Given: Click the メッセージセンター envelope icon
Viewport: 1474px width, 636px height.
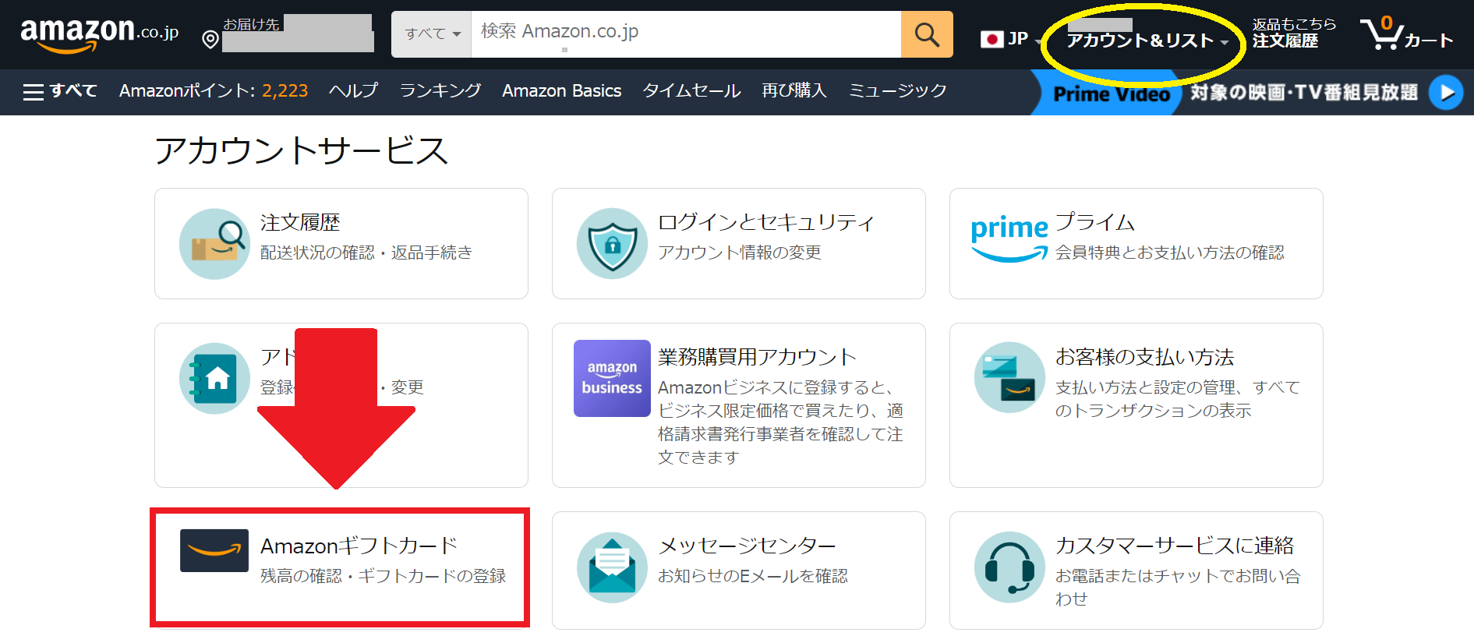Looking at the screenshot, I should click(612, 567).
